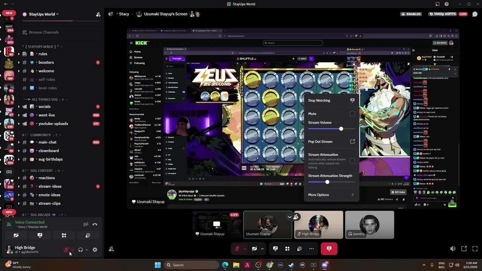Open microphone options arrow in the call bar
This screenshot has width=482, height=271.
click(245, 248)
